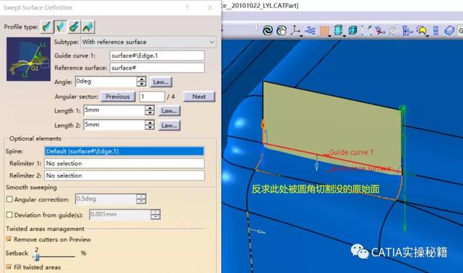Open dropdown arrow under orange grid icon

pyautogui.click(x=330, y=36)
